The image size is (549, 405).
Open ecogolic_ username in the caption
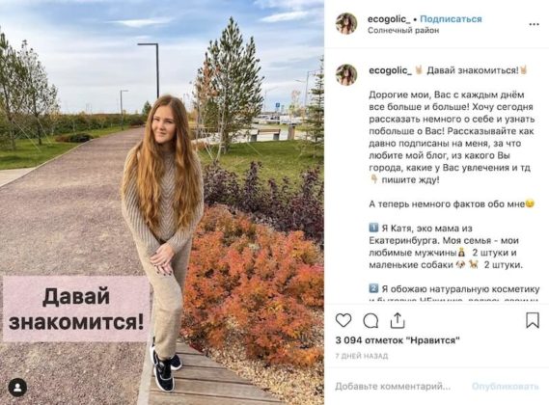[390, 70]
